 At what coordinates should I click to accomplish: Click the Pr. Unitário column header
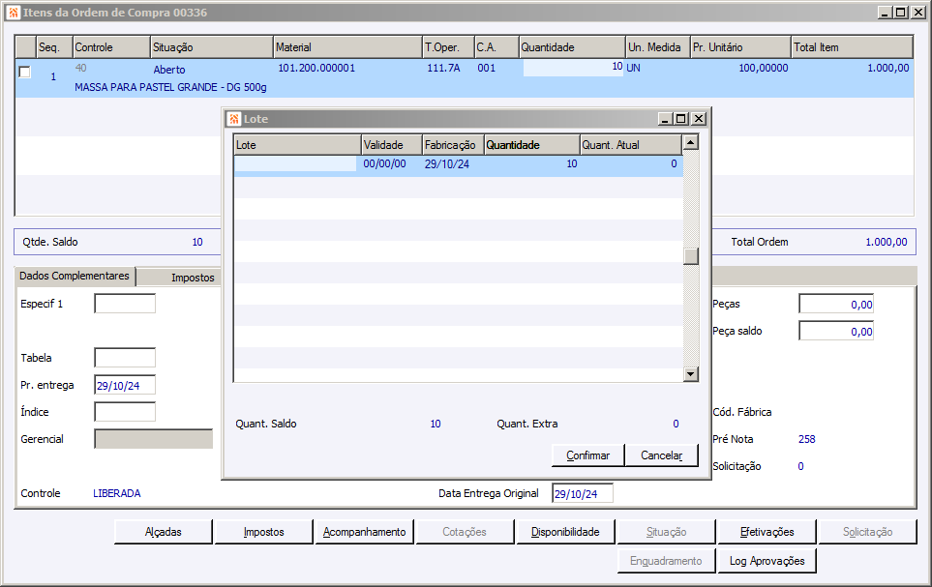coord(740,47)
